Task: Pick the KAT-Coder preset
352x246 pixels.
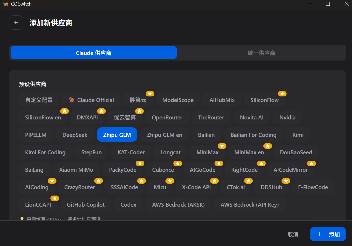Action: coord(131,152)
